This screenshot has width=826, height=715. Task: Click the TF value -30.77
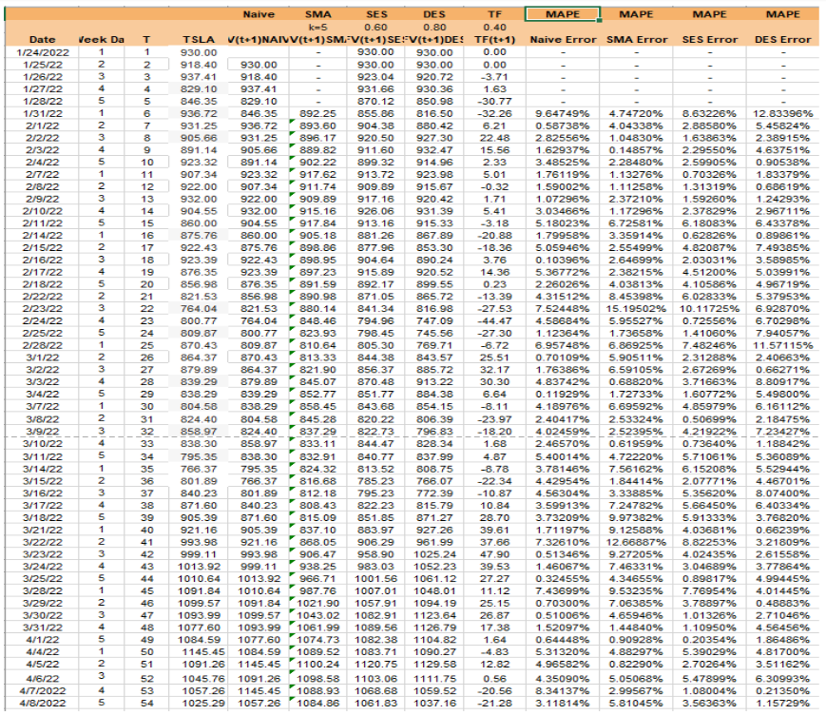pyautogui.click(x=494, y=101)
